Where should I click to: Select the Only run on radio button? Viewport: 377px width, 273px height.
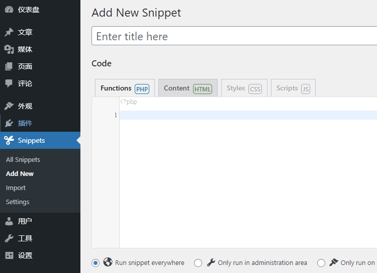[x=321, y=263]
